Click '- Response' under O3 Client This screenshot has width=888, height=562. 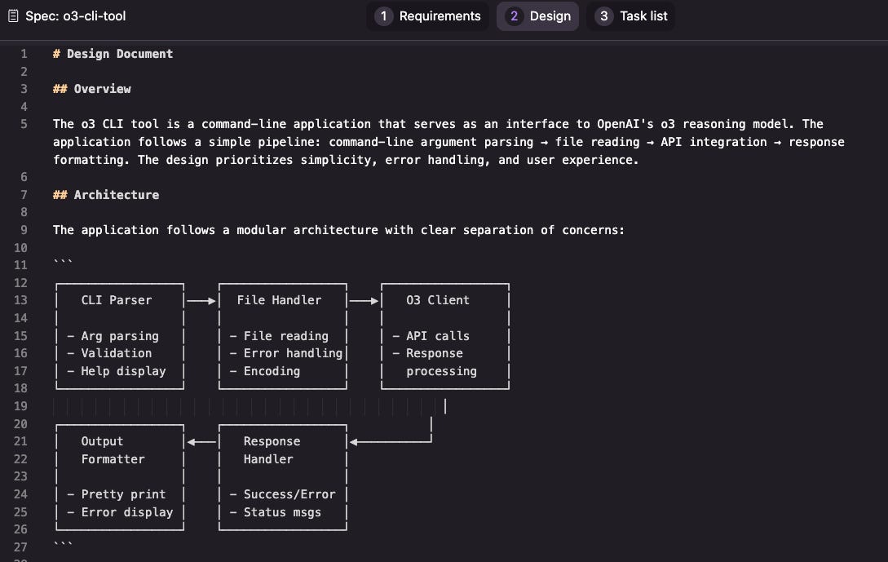click(427, 353)
